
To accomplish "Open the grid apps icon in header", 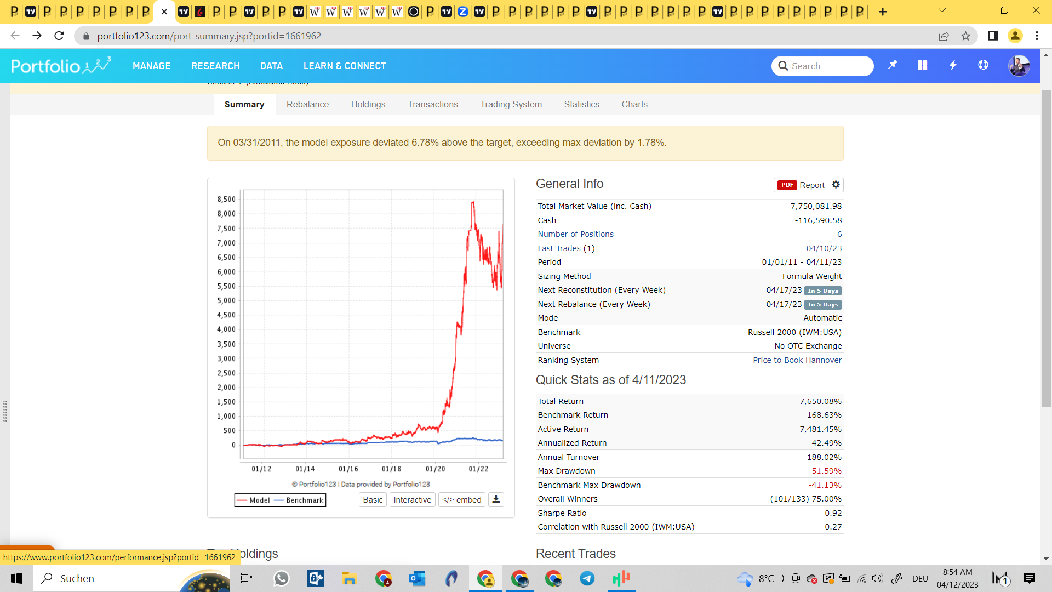I will pos(923,65).
